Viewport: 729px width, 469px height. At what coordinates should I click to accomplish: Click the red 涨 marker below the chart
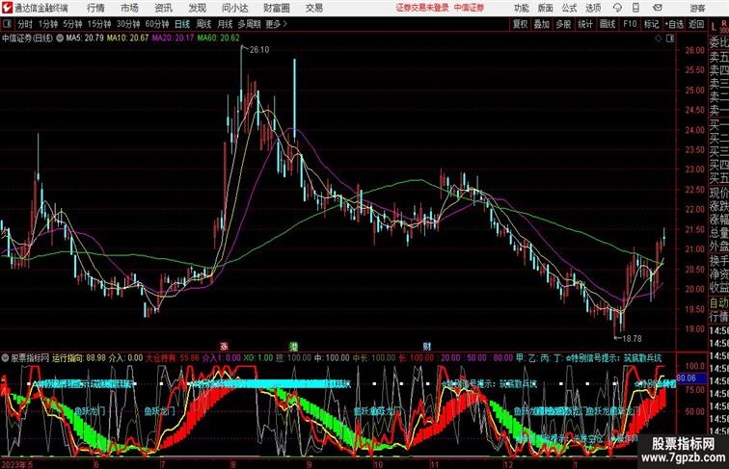point(225,346)
